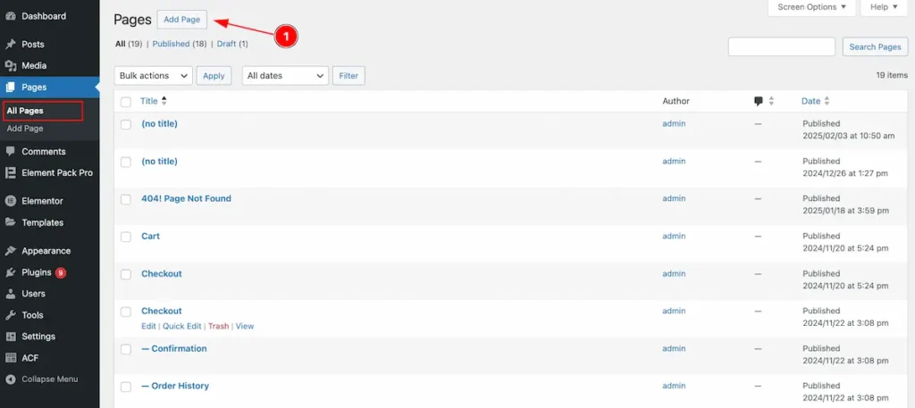Check the 404! Page Not Found checkbox
This screenshot has width=915, height=408.
tap(126, 199)
